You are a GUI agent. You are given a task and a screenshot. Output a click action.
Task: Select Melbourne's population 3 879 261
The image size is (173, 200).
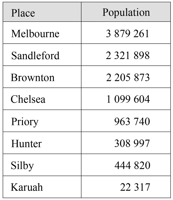[127, 34]
